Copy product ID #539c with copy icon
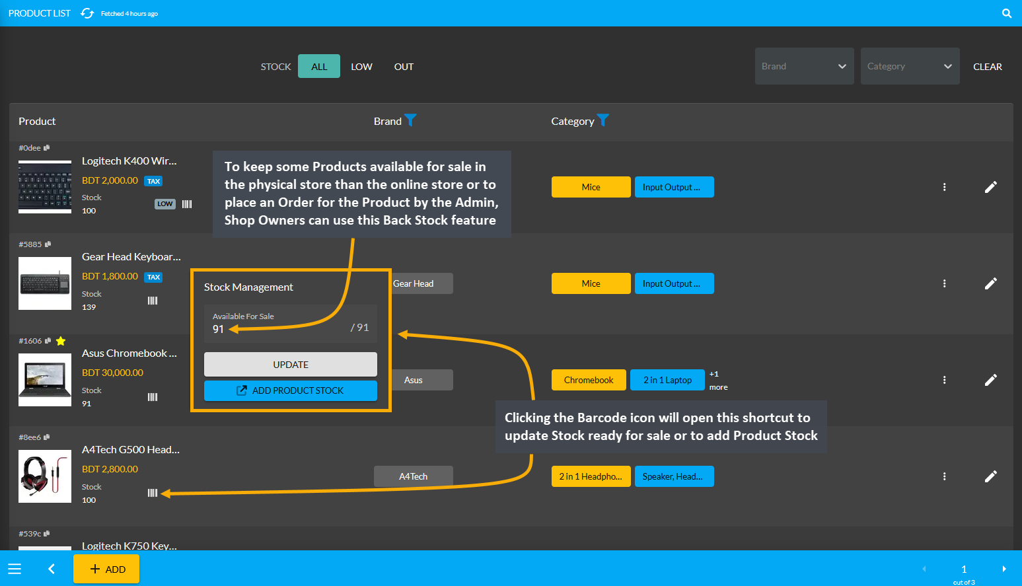 click(x=46, y=534)
